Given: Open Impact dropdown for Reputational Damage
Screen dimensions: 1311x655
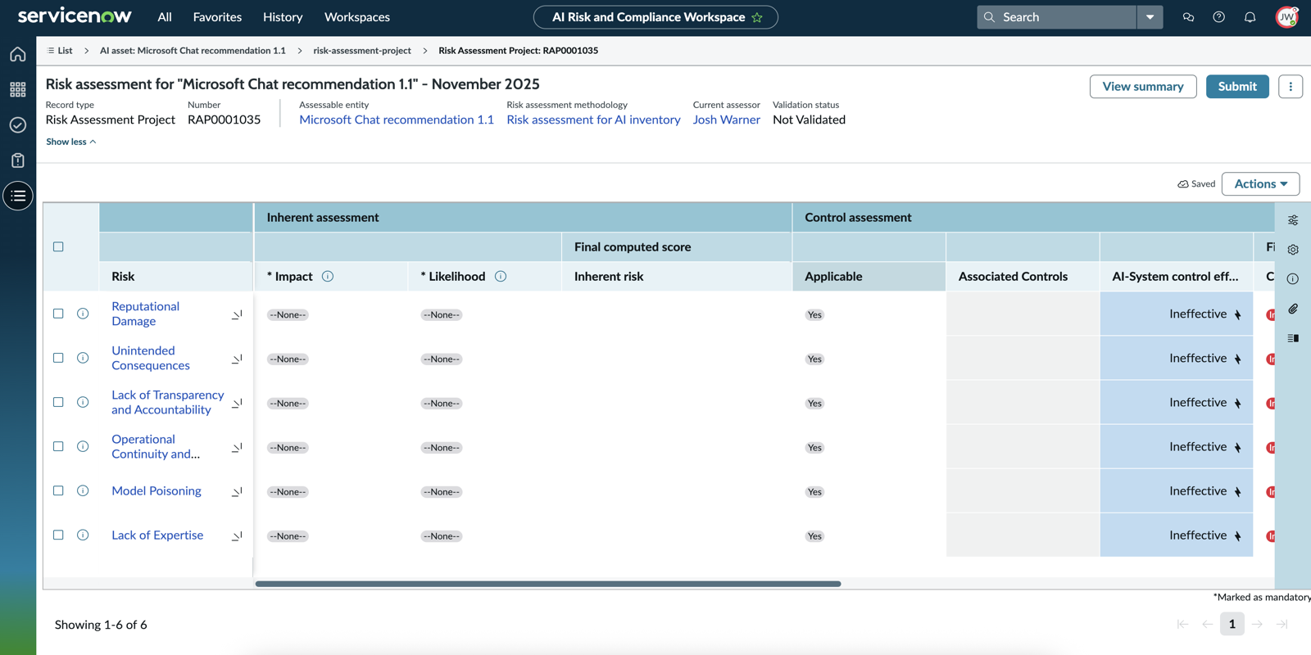Looking at the screenshot, I should pyautogui.click(x=288, y=314).
